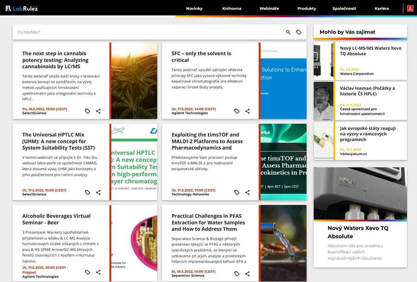This screenshot has width=417, height=282.
Task: Open 'Nový LC-MS/MS Waters Xevo TQ Absolute' article
Action: coord(370,51)
